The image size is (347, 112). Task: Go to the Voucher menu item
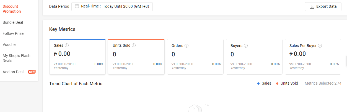[x=10, y=45]
